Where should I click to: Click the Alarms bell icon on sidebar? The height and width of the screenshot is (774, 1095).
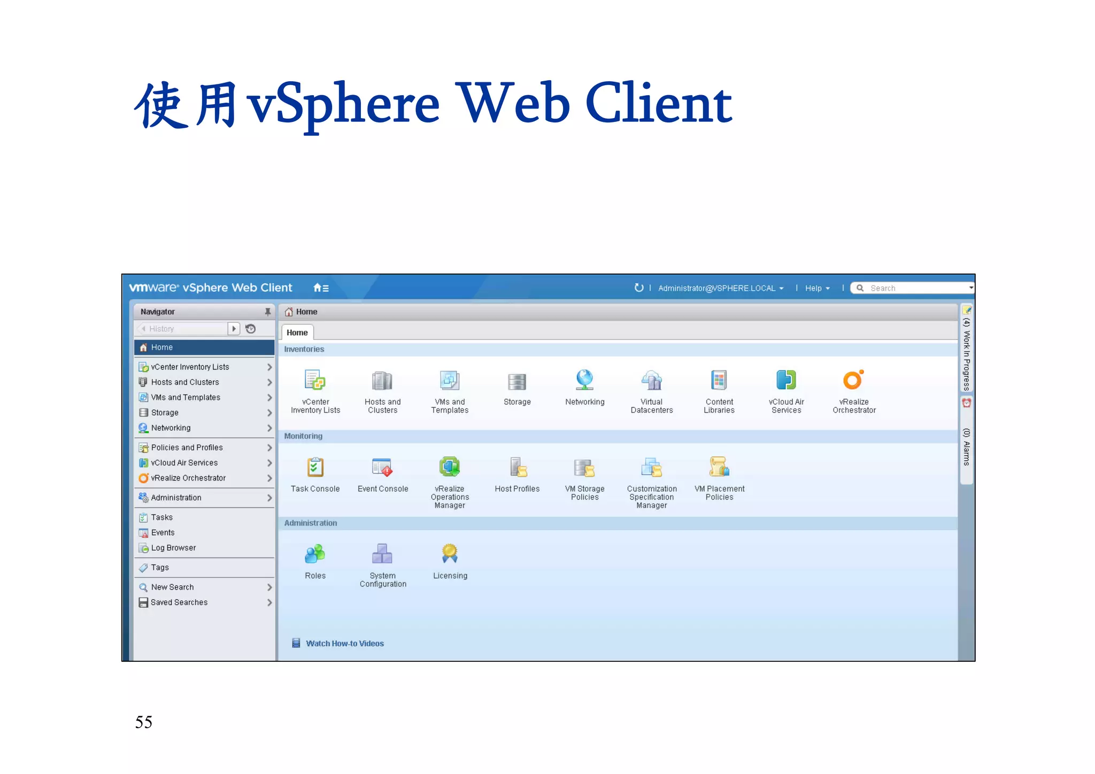(966, 403)
